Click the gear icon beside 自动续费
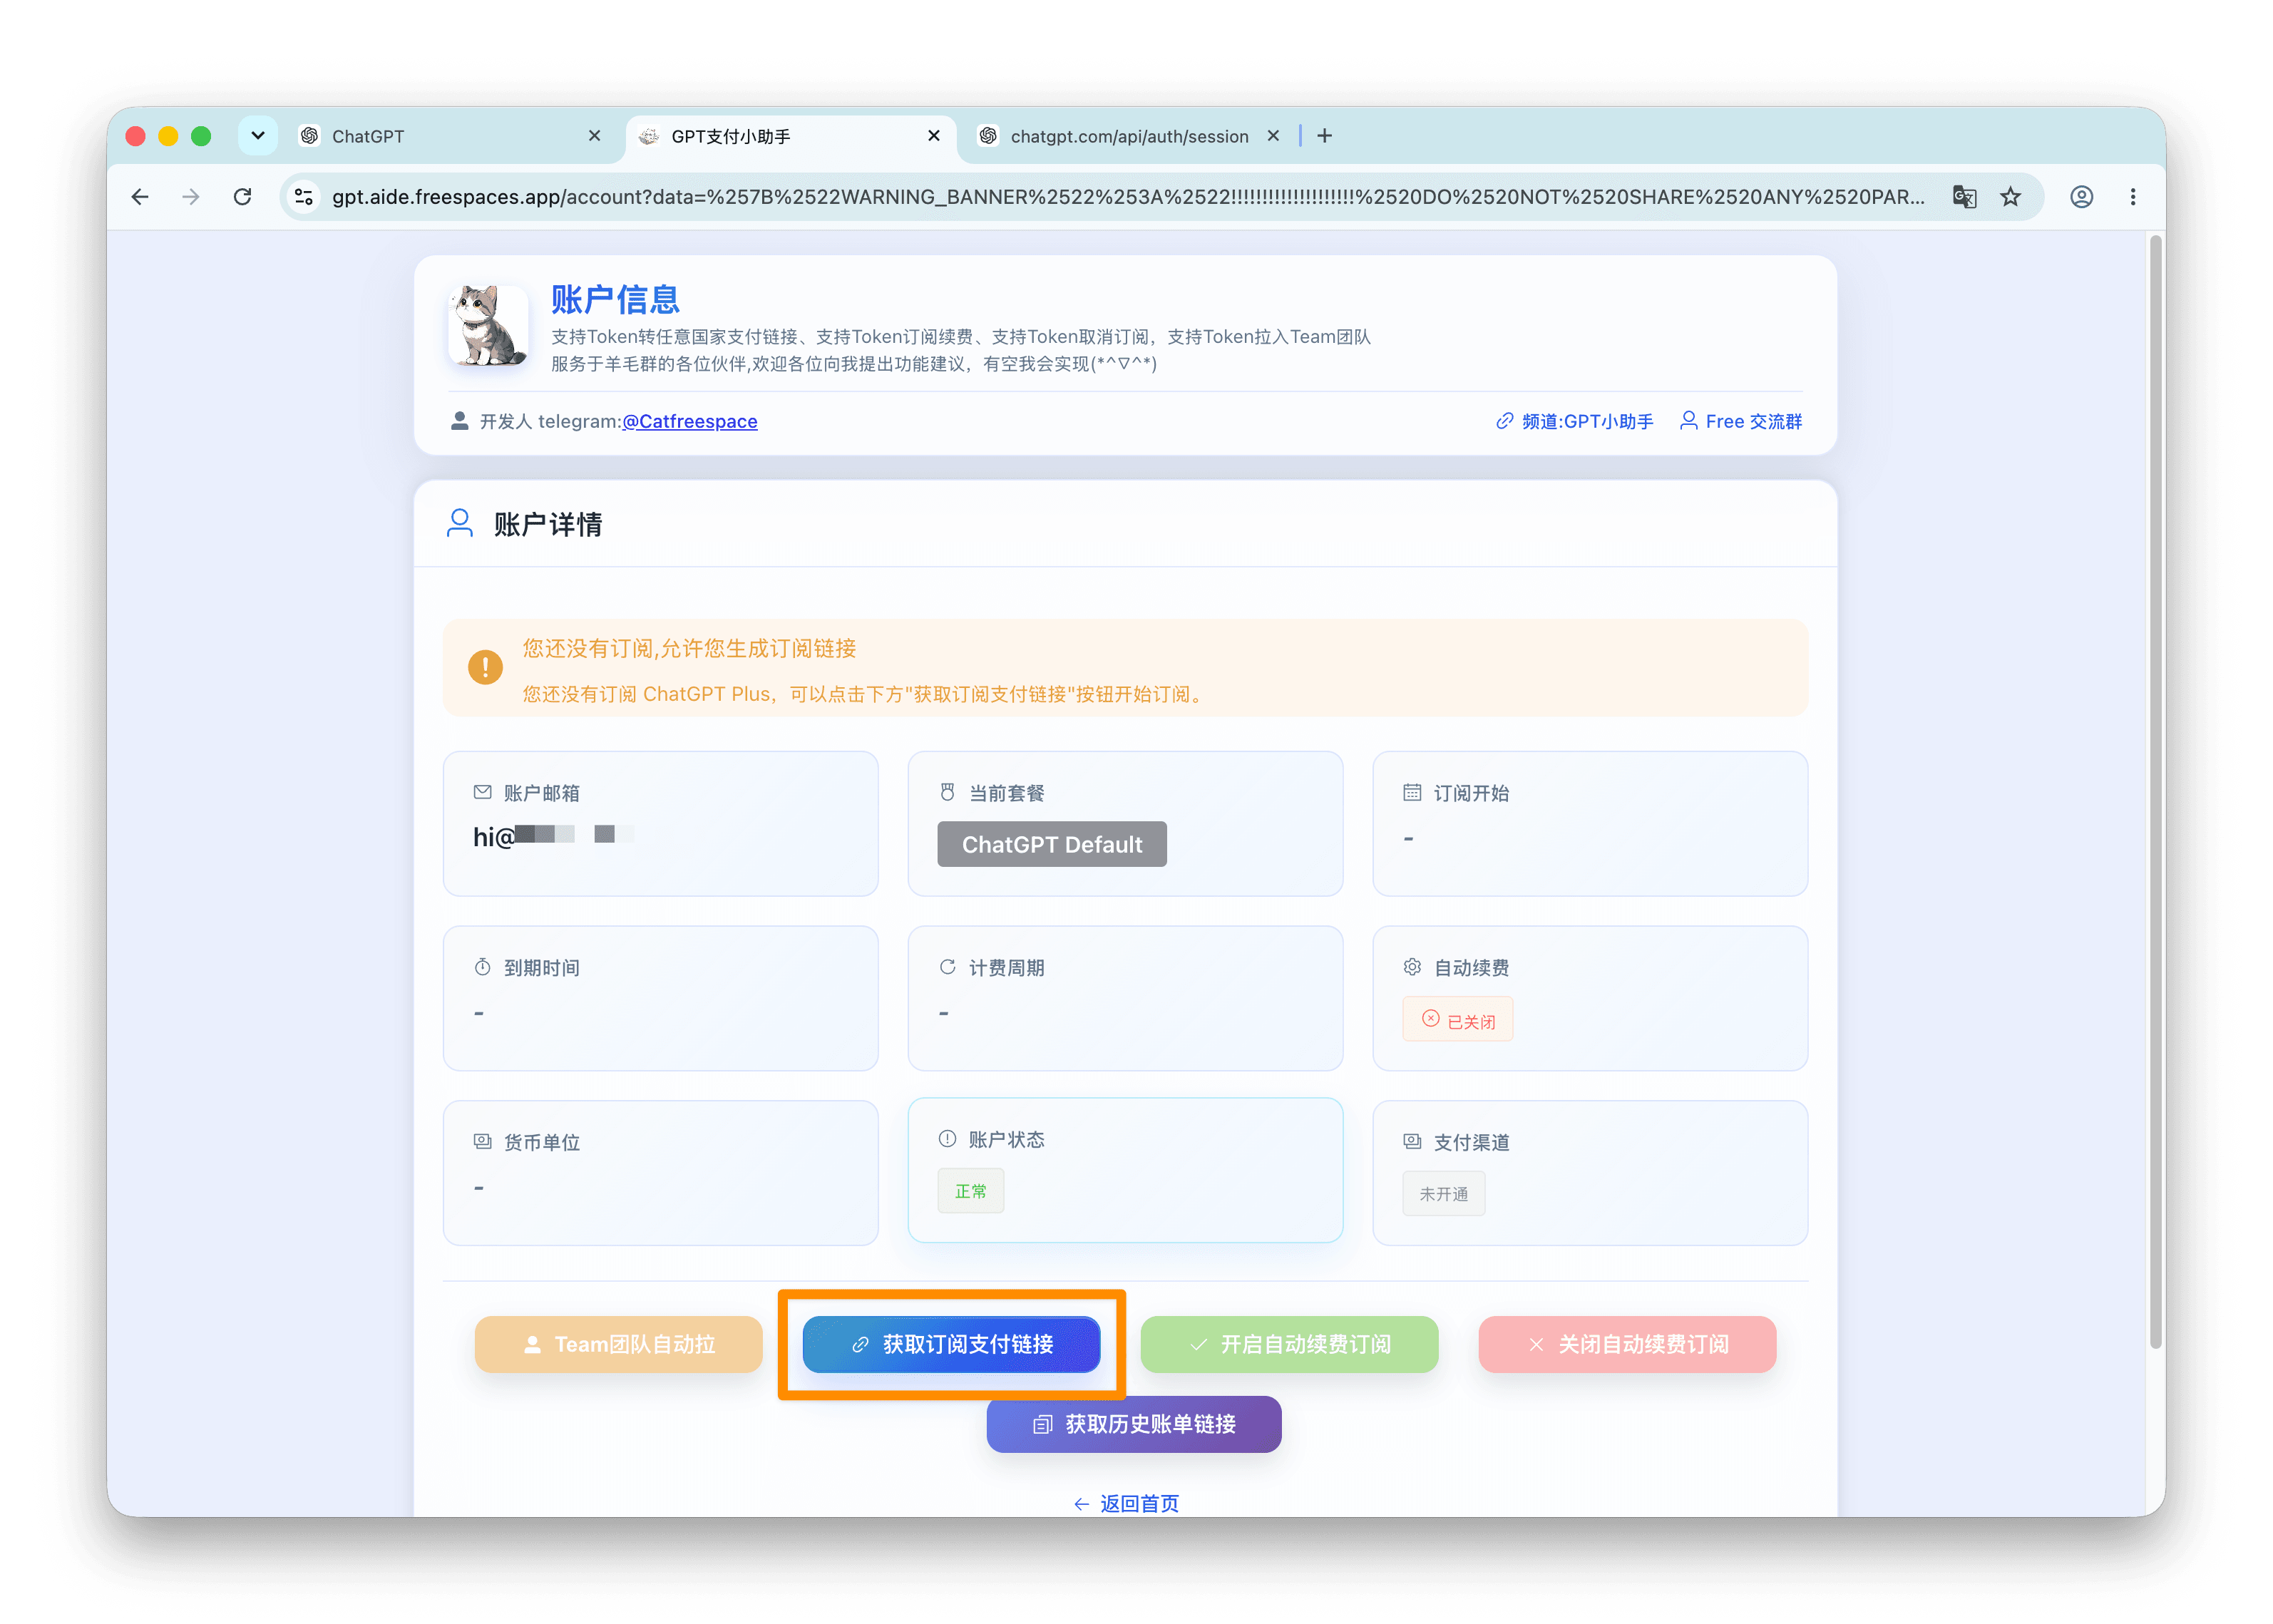The height and width of the screenshot is (1624, 2273). tap(1412, 967)
